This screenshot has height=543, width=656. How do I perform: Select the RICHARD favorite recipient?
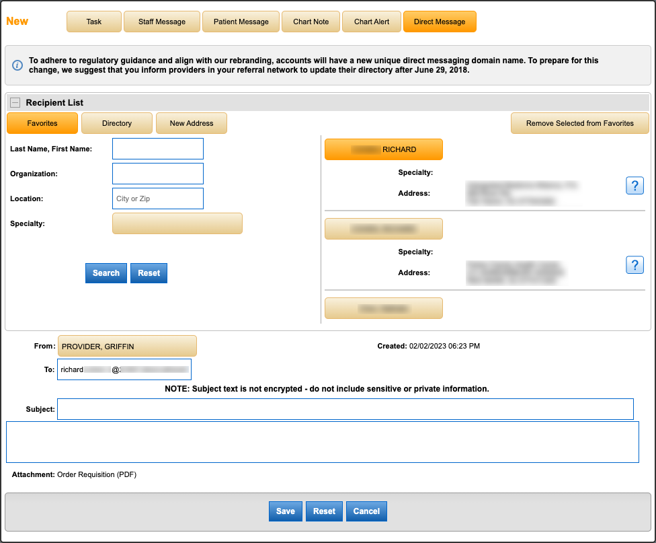click(383, 149)
